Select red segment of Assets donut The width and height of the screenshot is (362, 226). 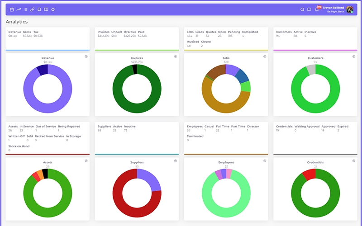tap(36, 177)
